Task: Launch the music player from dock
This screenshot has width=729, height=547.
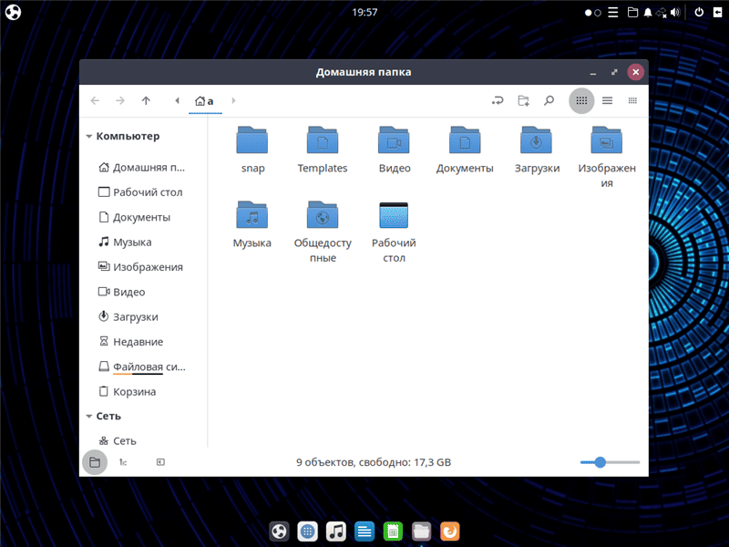Action: tap(335, 532)
